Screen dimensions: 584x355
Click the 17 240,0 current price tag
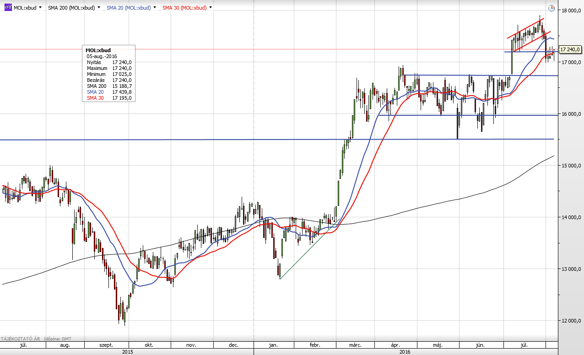[570, 49]
